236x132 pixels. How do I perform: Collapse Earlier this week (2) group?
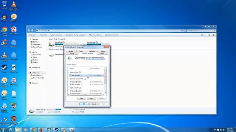tap(69, 79)
